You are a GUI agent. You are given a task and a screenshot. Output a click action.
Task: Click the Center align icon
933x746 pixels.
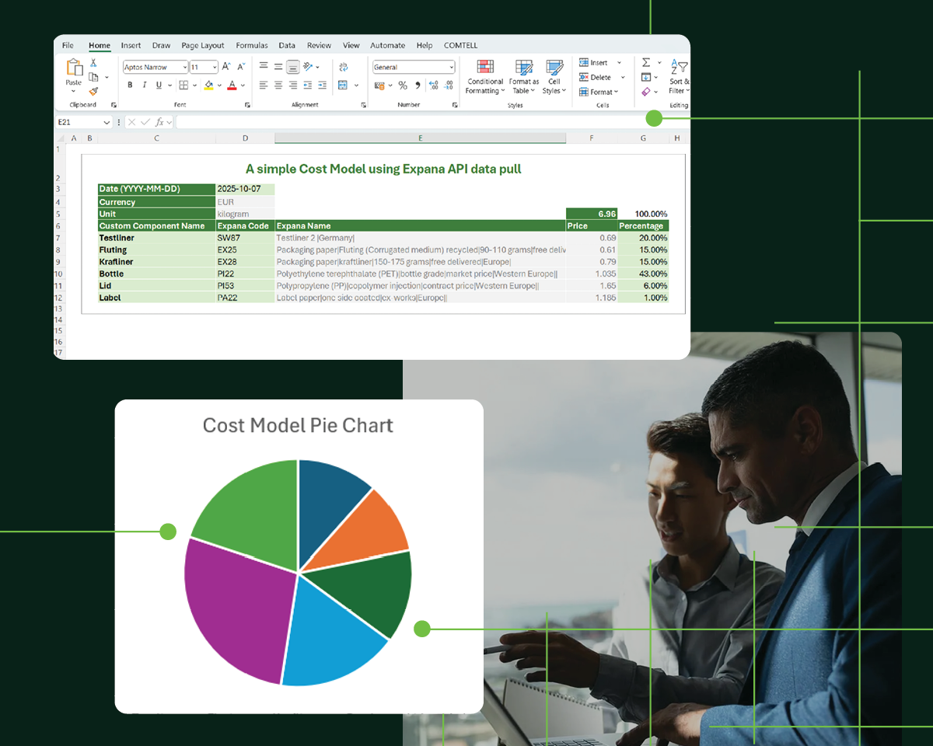coord(278,85)
